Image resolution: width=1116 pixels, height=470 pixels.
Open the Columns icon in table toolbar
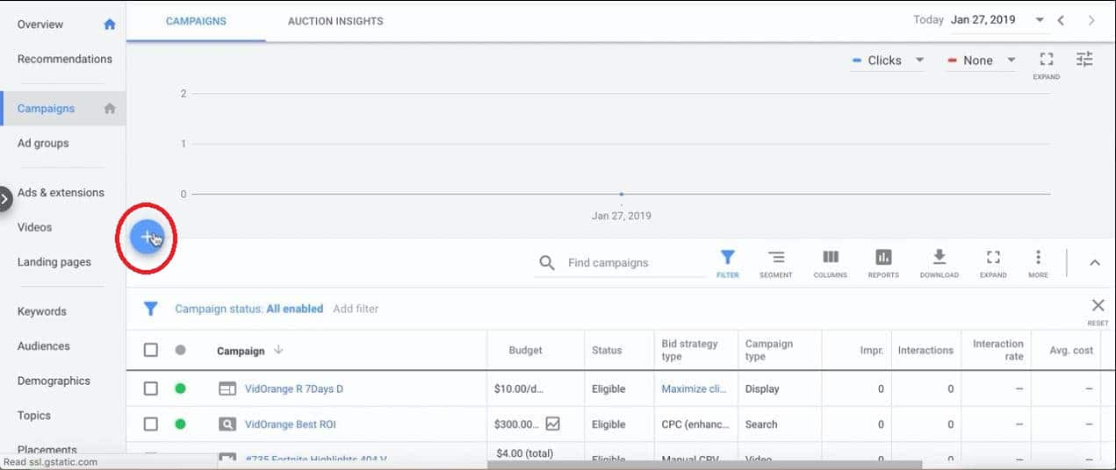pos(830,264)
